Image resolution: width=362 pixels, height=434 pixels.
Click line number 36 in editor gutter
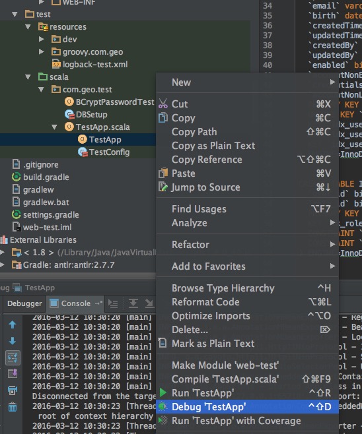[268, 26]
